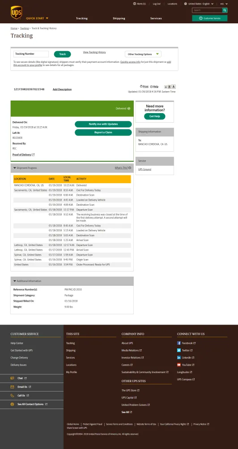Open Protect Against Fraud link
Viewport: 238px width, 449px height.
point(93,424)
